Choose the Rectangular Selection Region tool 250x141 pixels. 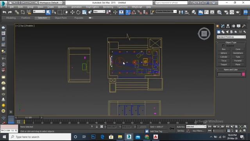coord(60,12)
